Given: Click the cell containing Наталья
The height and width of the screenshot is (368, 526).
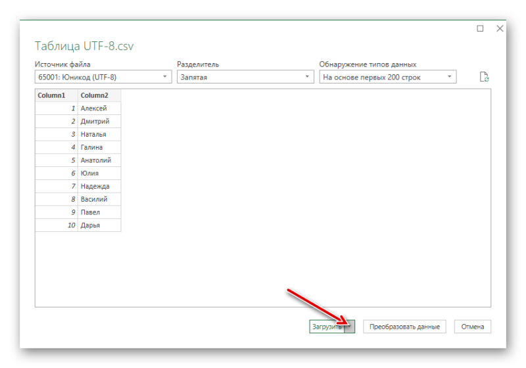Looking at the screenshot, I should pyautogui.click(x=99, y=134).
